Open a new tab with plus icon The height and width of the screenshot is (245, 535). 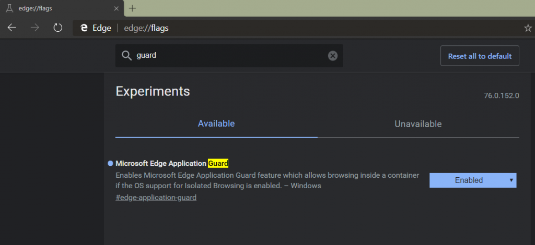click(133, 8)
